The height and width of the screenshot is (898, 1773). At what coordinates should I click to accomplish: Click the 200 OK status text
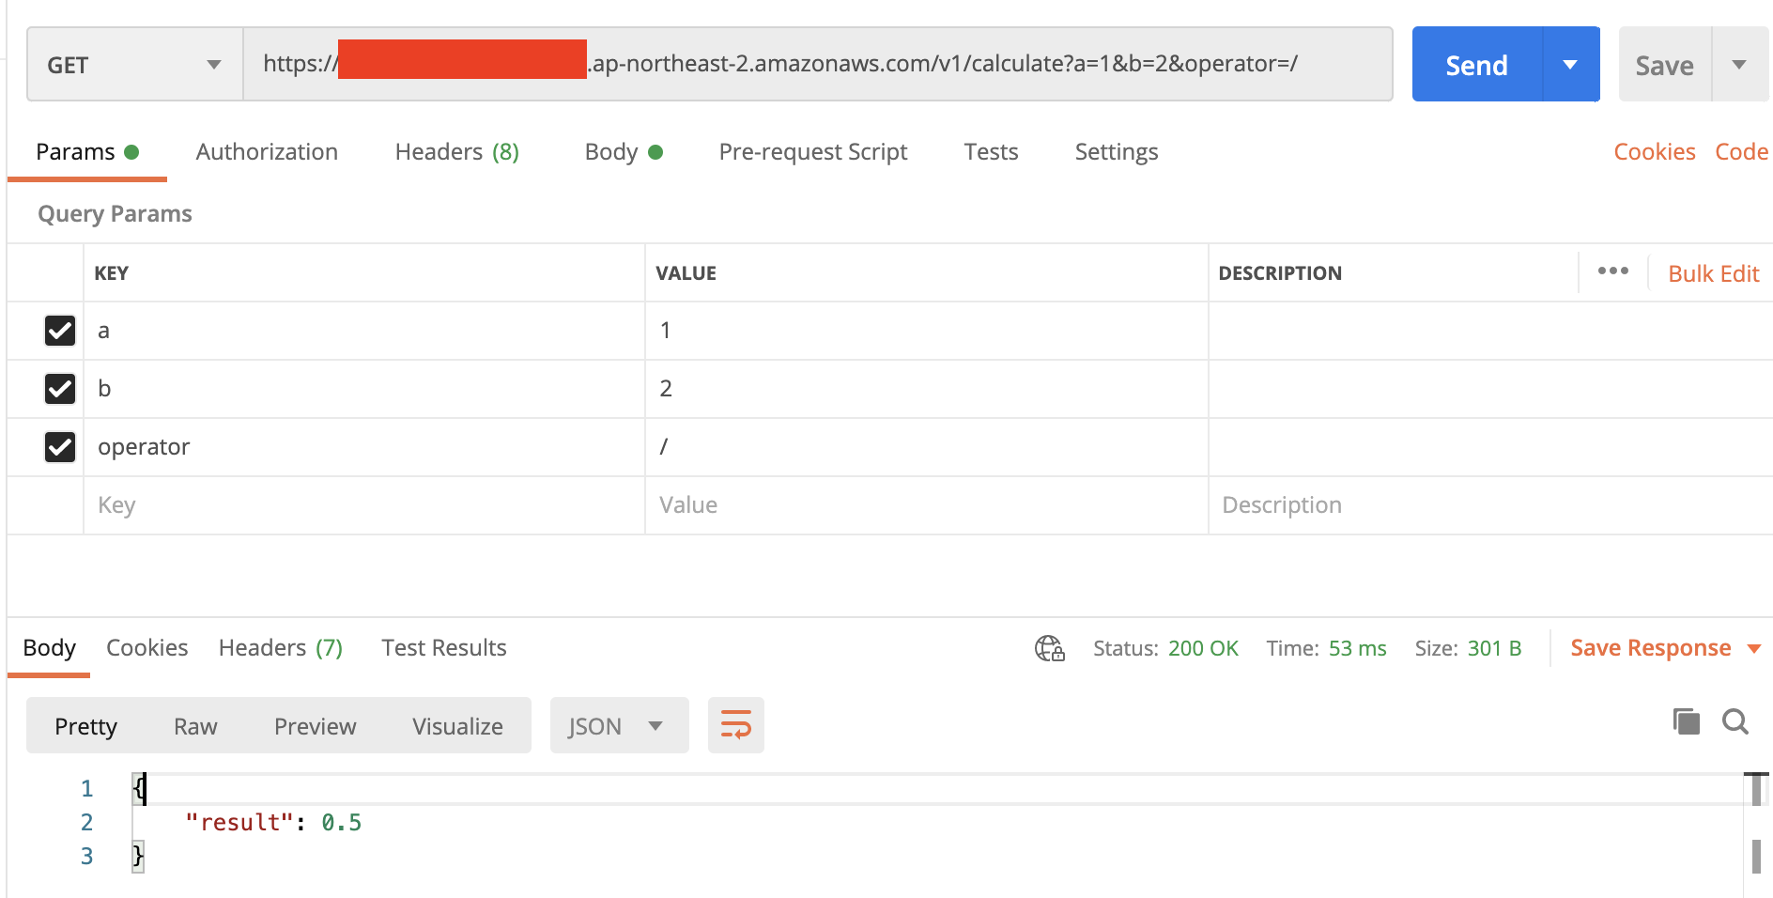click(1203, 648)
